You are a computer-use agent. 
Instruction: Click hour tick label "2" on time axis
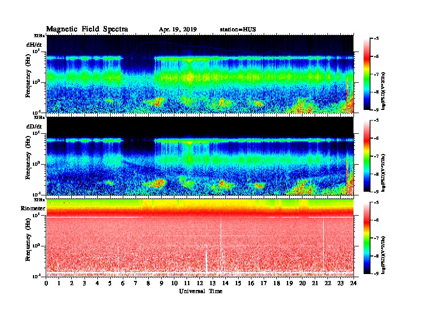tap(72, 283)
